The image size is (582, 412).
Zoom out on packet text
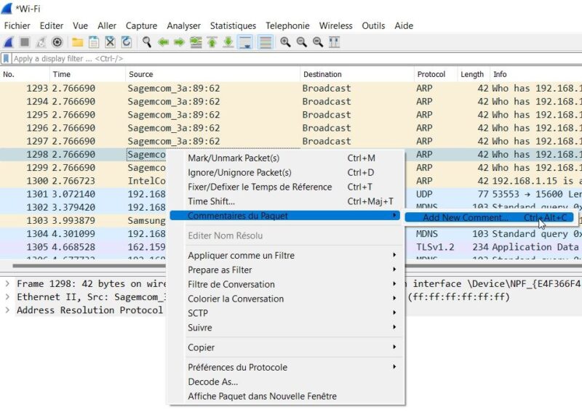click(302, 42)
